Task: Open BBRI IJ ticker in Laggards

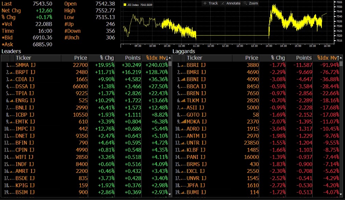Action: pyautogui.click(x=196, y=65)
